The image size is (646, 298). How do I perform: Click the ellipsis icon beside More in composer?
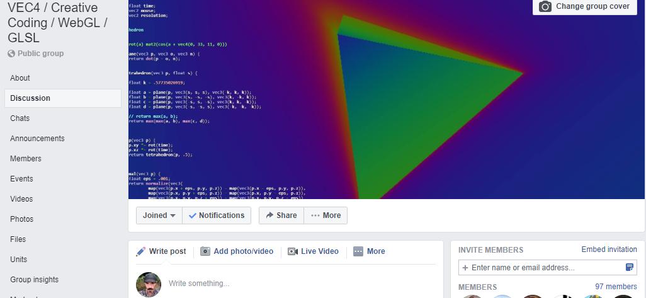click(x=358, y=251)
